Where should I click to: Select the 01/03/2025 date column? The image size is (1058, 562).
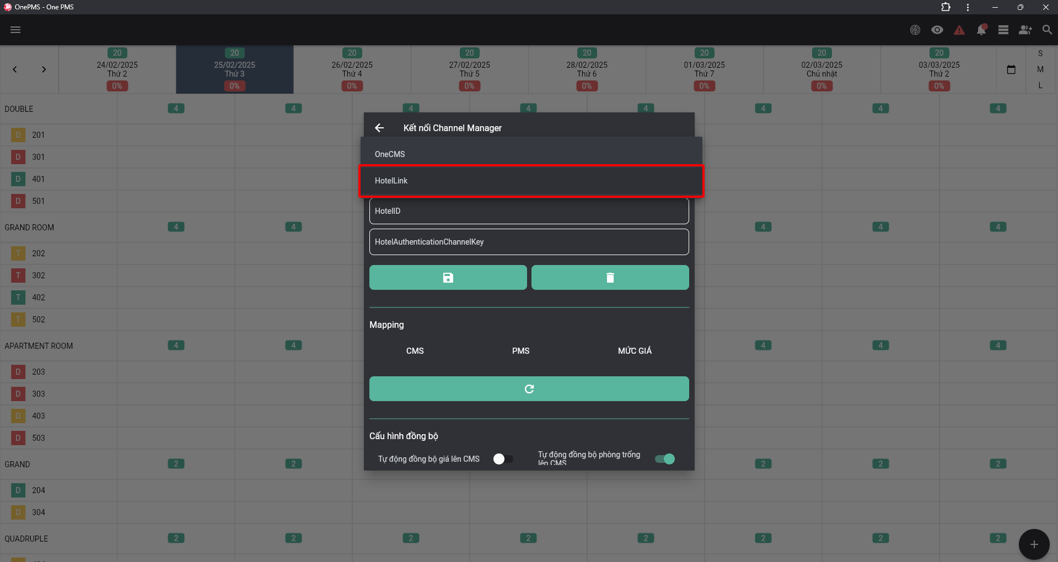pyautogui.click(x=704, y=69)
